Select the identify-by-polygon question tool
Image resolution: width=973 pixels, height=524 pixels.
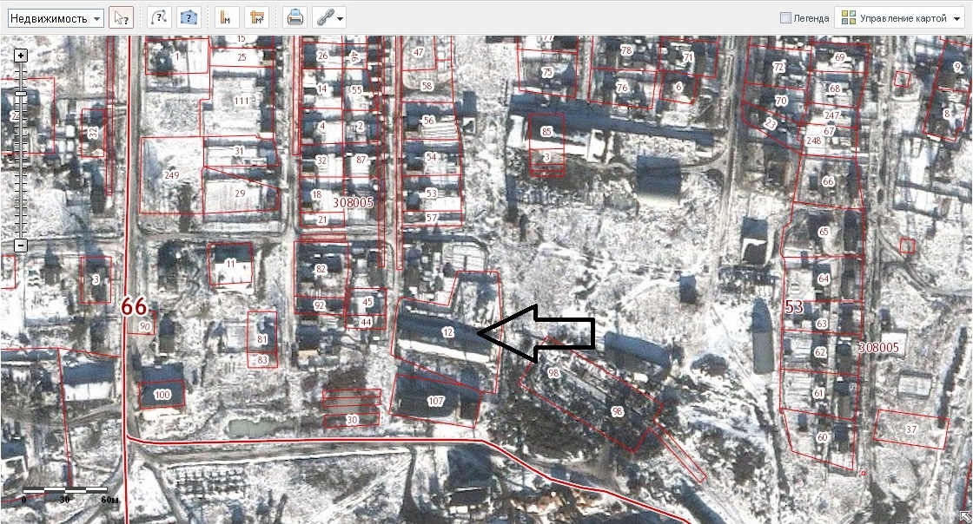pyautogui.click(x=188, y=18)
